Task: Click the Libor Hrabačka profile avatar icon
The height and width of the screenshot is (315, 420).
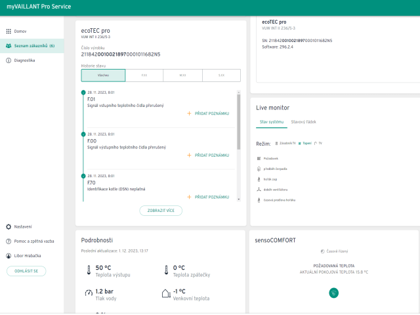Action: [9, 255]
